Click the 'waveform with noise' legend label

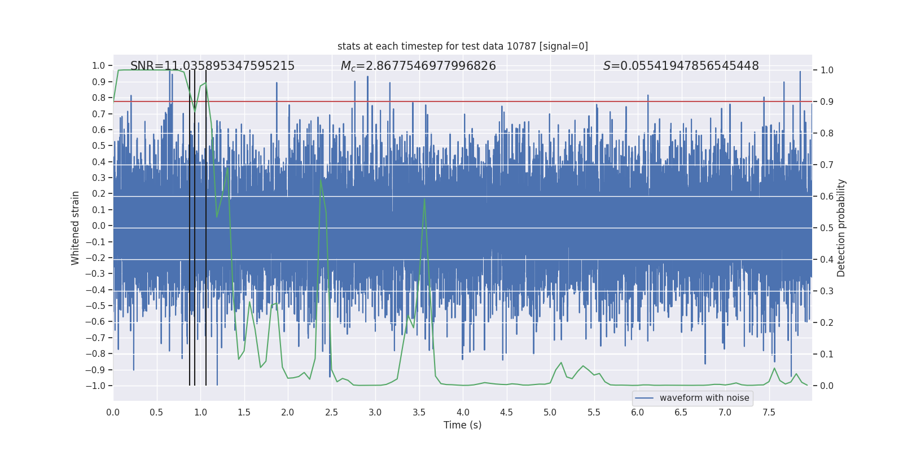pos(704,398)
